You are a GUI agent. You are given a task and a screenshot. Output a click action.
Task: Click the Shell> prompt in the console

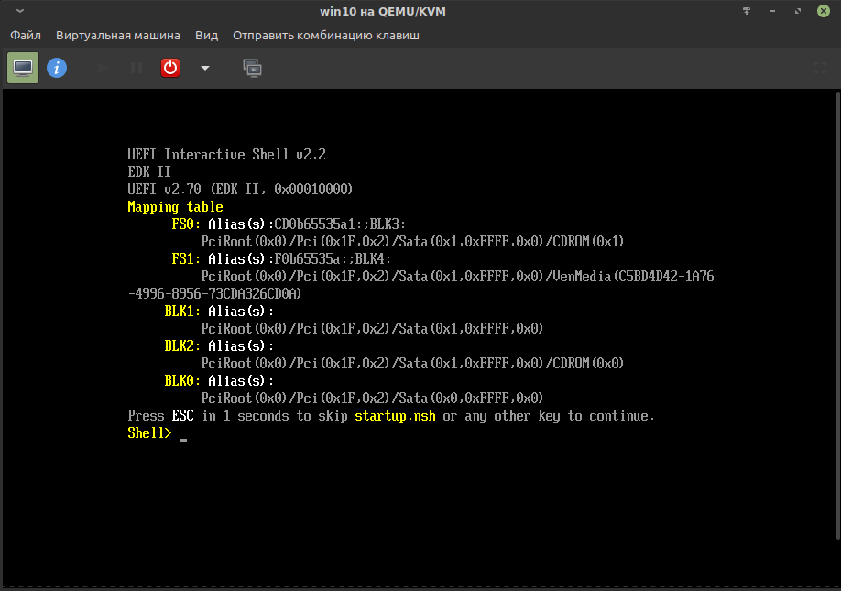(149, 433)
